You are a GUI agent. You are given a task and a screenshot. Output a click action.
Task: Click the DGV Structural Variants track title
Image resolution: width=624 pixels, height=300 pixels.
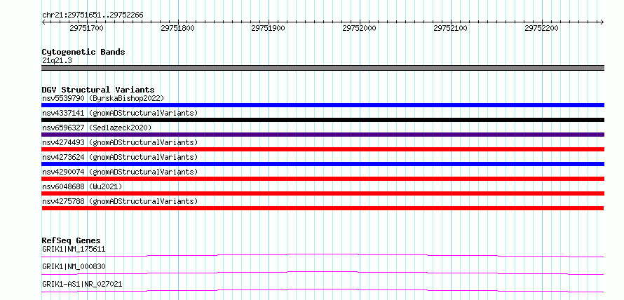coord(98,90)
